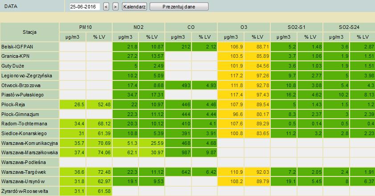Click O3 percent 97.26 for Legionowo-Zegrzyńska
Image resolution: width=375 pixels, height=196 pixels.
pos(257,76)
